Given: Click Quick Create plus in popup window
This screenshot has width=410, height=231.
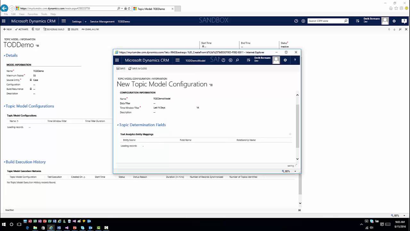Looking at the screenshot, I should tap(230, 60).
